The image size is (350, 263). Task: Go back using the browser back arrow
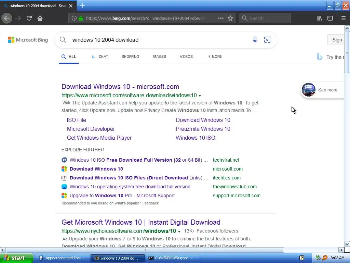coord(7,18)
